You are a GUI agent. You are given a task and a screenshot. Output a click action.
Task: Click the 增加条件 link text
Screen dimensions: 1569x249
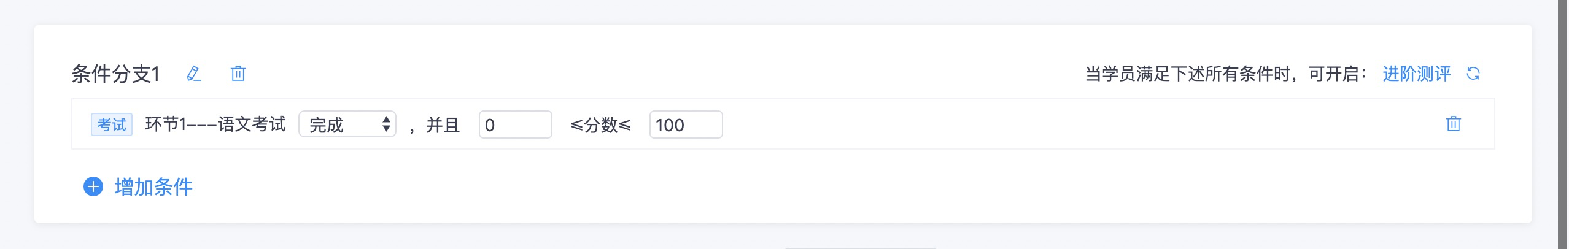153,186
